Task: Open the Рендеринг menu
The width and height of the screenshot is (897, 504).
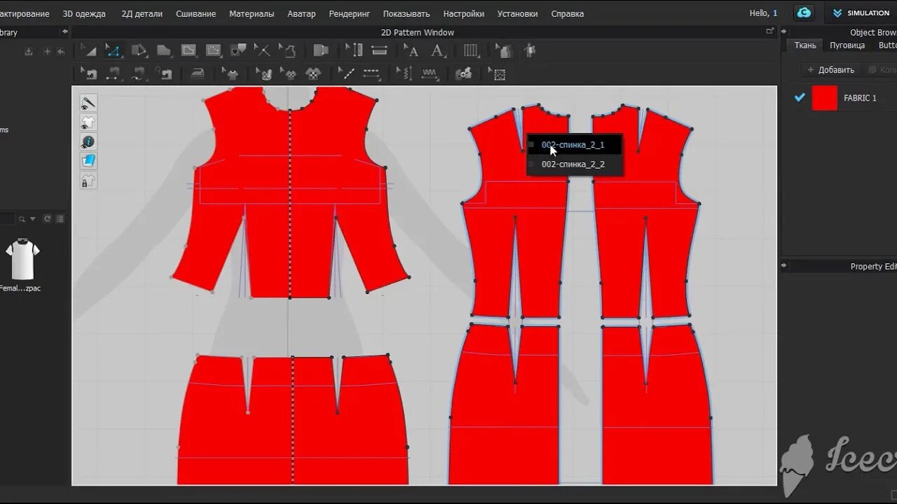Action: [349, 13]
